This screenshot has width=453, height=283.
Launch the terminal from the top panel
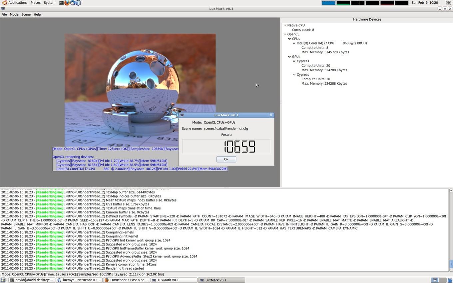tap(61, 3)
